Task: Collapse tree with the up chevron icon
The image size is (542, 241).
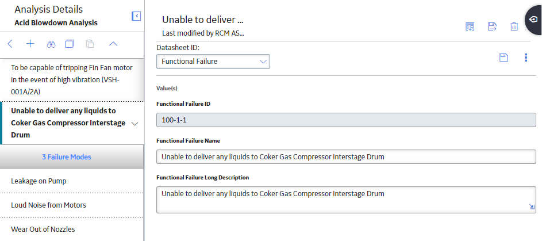Action: click(113, 44)
